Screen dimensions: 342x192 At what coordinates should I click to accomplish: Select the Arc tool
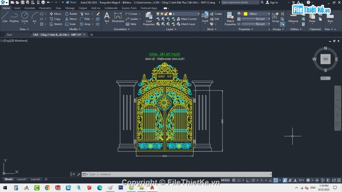35,17
